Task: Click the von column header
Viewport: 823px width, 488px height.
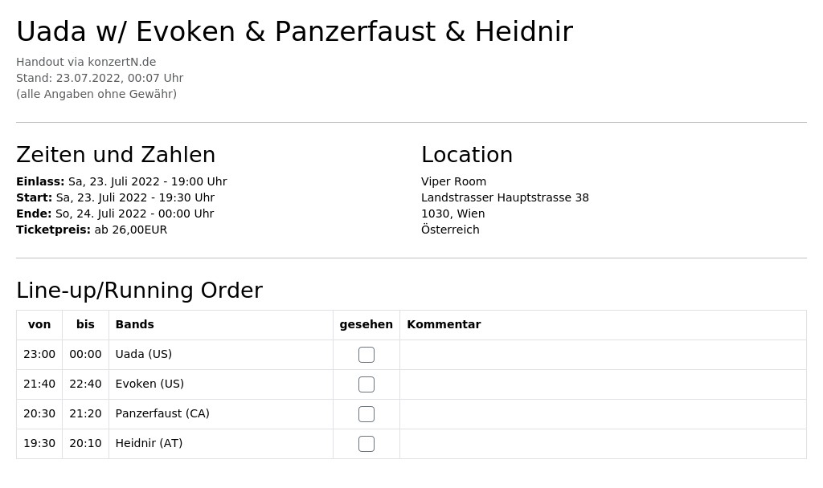Action: pos(39,324)
